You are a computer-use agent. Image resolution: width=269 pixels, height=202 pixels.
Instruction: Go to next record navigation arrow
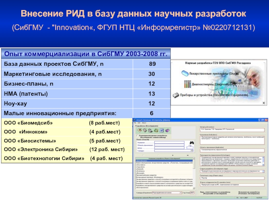[173, 155]
